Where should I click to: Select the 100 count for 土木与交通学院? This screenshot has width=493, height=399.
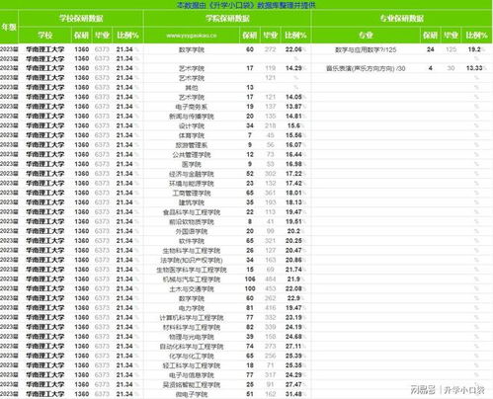250,288
